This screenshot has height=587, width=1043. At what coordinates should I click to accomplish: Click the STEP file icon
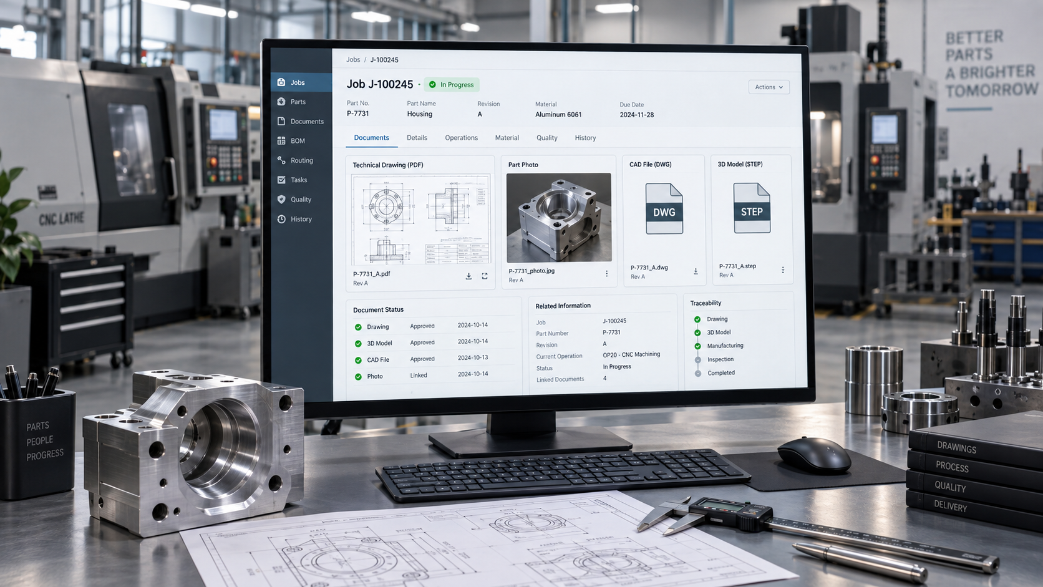(752, 208)
